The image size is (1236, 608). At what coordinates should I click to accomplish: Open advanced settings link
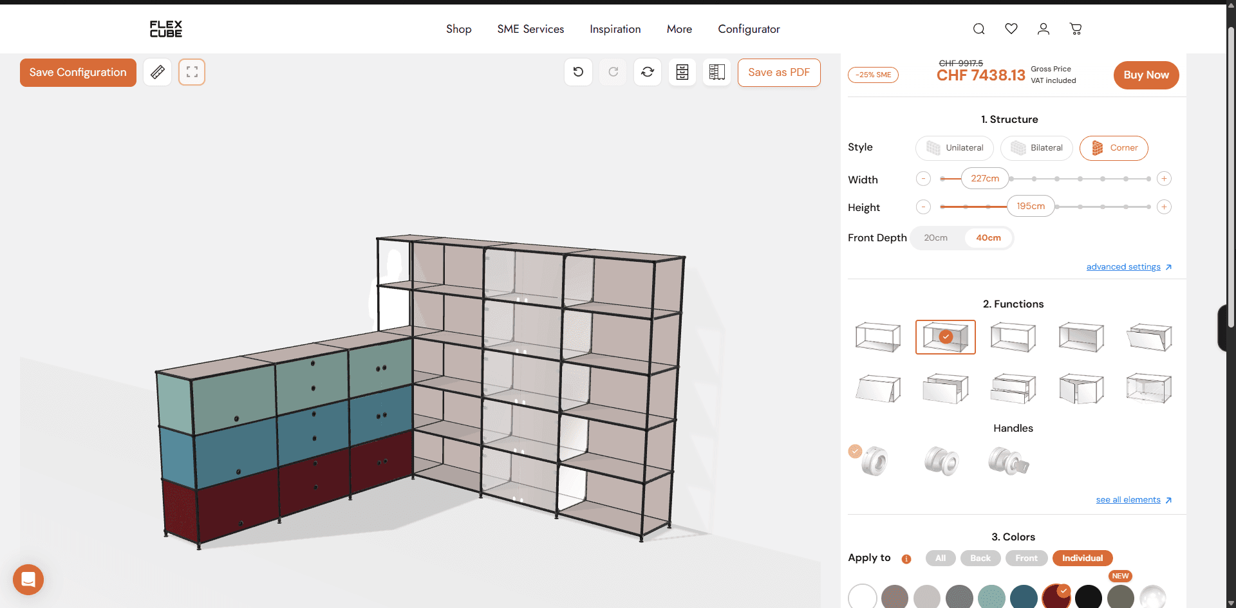[1123, 266]
